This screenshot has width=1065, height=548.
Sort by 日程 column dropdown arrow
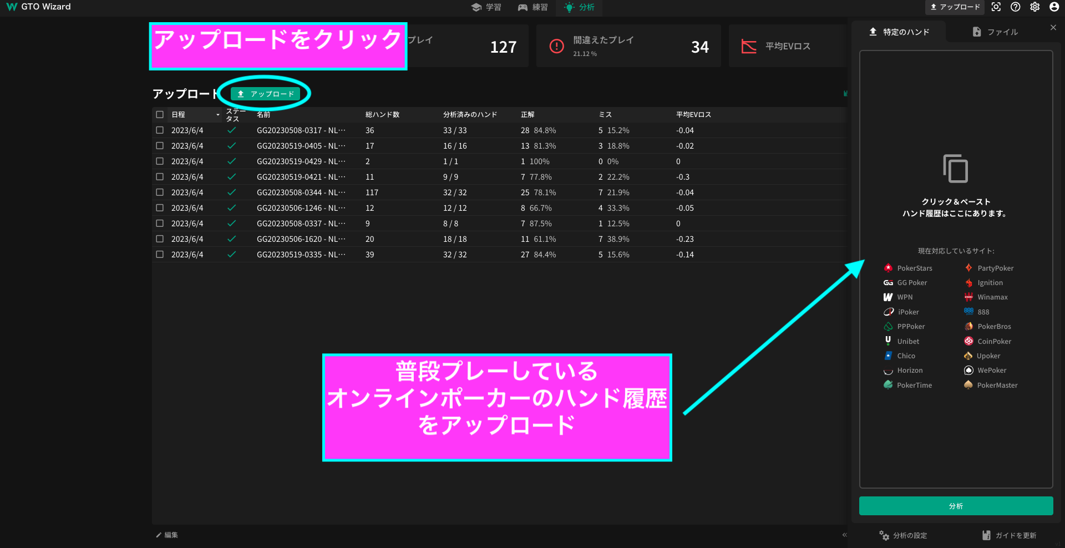click(218, 115)
